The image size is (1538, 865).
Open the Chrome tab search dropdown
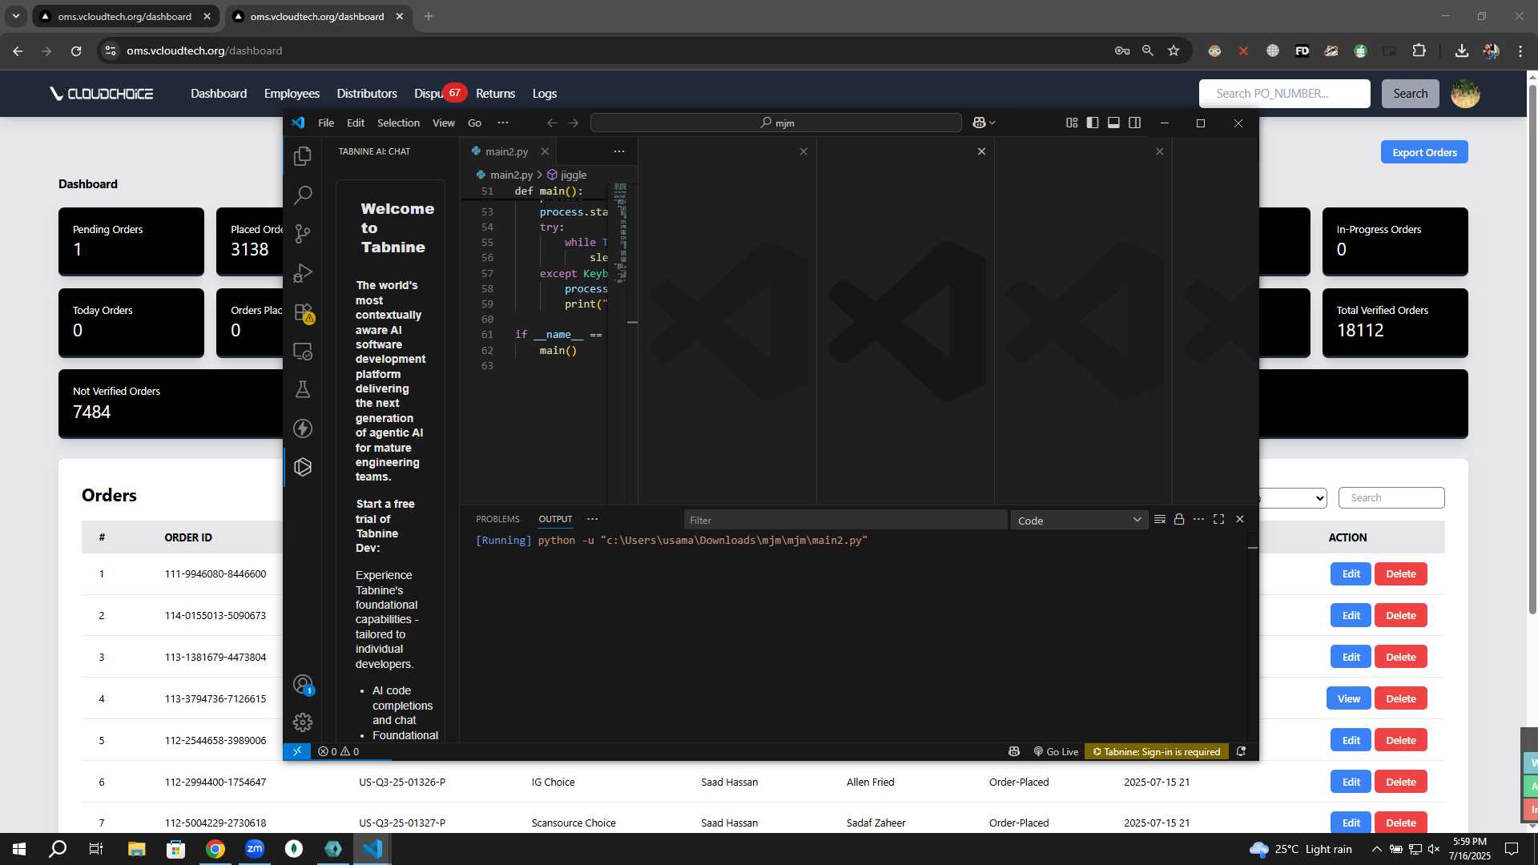click(15, 16)
